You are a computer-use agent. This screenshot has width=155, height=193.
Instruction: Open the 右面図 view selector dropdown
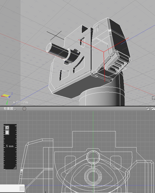tap(10, 108)
